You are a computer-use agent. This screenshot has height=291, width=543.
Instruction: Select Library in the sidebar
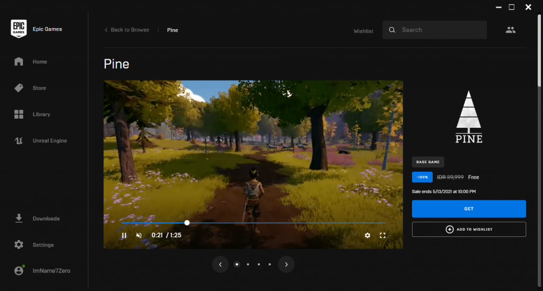pyautogui.click(x=41, y=114)
